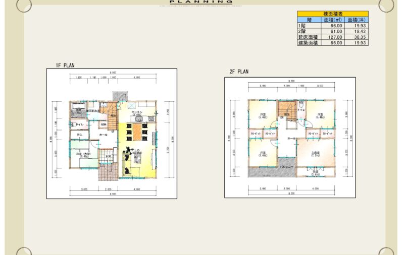Click the 和室 room label

(x=83, y=154)
